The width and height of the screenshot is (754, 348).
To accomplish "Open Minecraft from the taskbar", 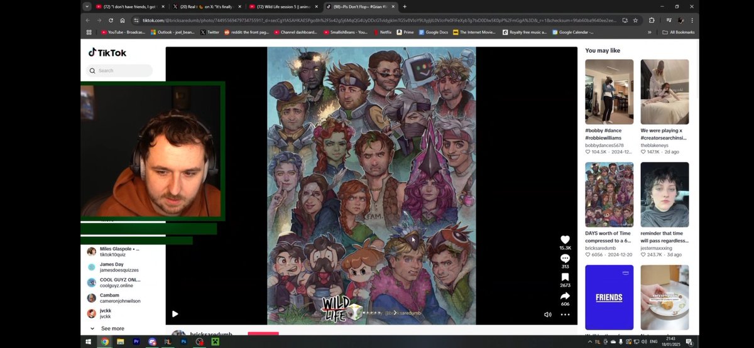I will 215,342.
